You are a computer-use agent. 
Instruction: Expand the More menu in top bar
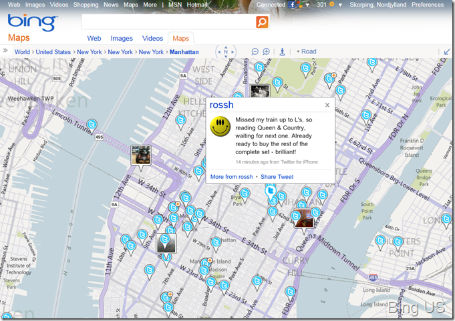point(150,5)
